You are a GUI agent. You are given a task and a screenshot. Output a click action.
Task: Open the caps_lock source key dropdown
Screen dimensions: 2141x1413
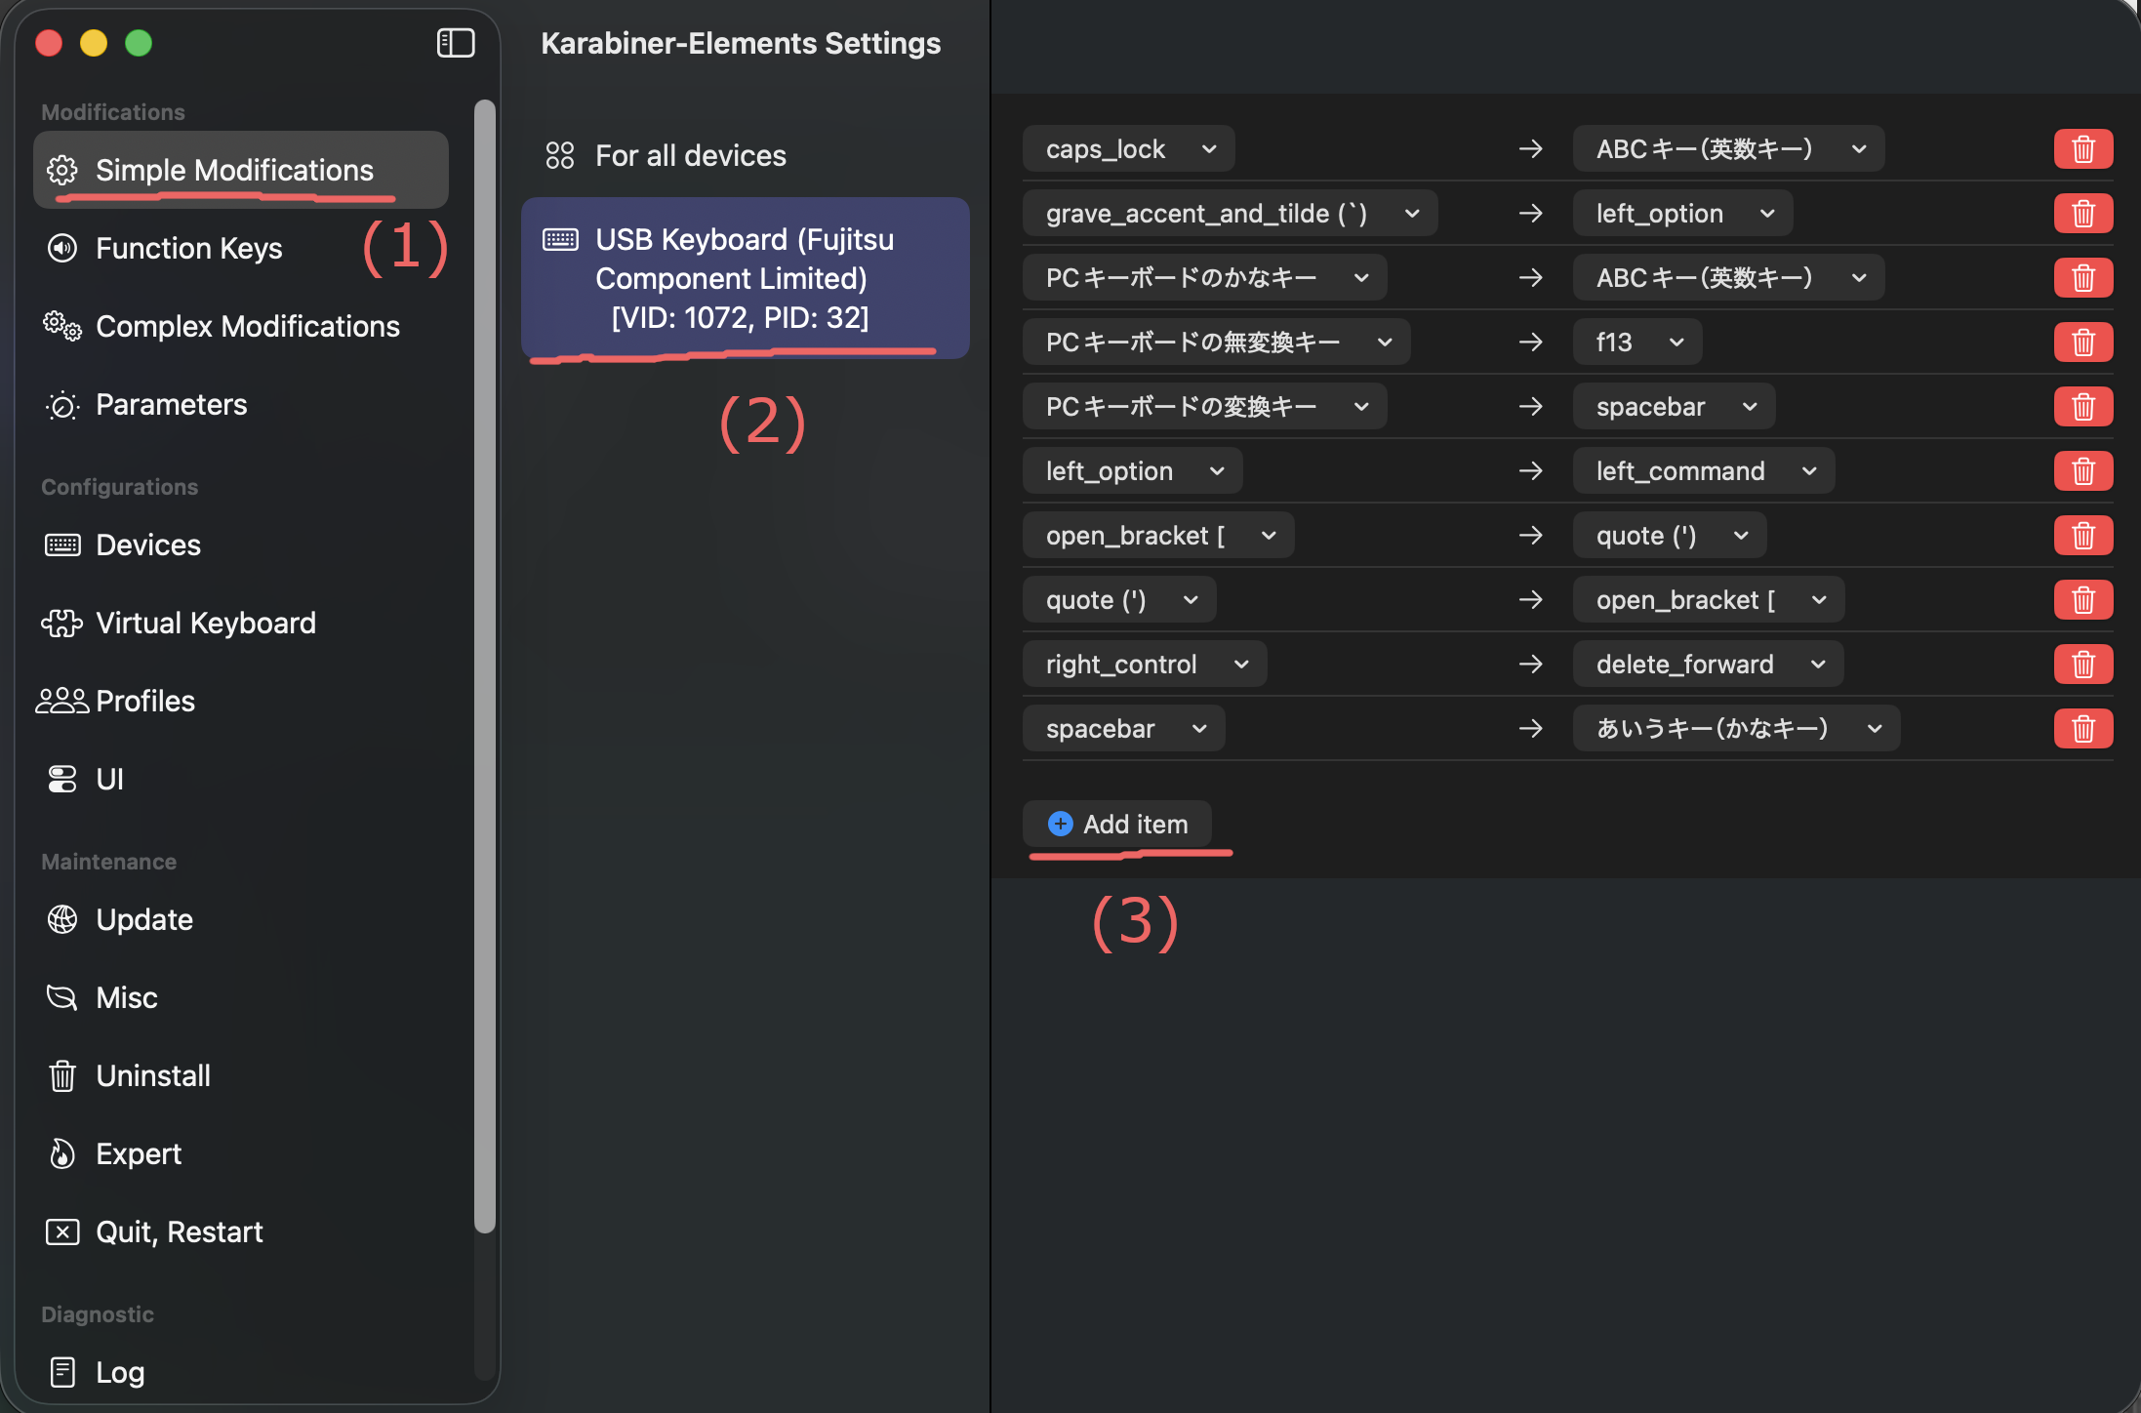pos(1129,149)
